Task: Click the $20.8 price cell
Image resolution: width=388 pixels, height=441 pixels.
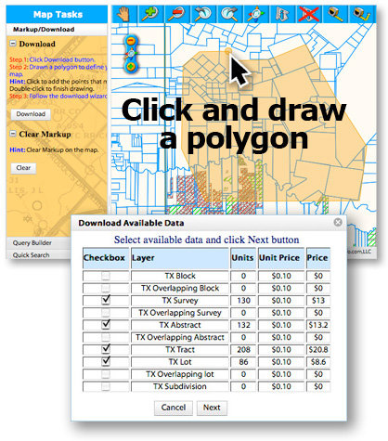Action: tap(318, 350)
